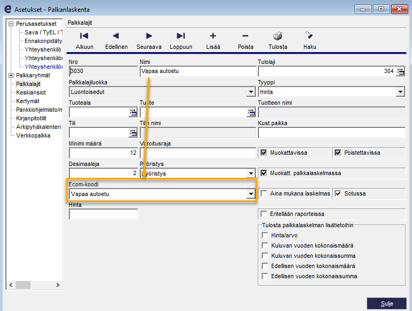Click the Nro field showing 3030
This screenshot has width=412, height=311.
103,71
